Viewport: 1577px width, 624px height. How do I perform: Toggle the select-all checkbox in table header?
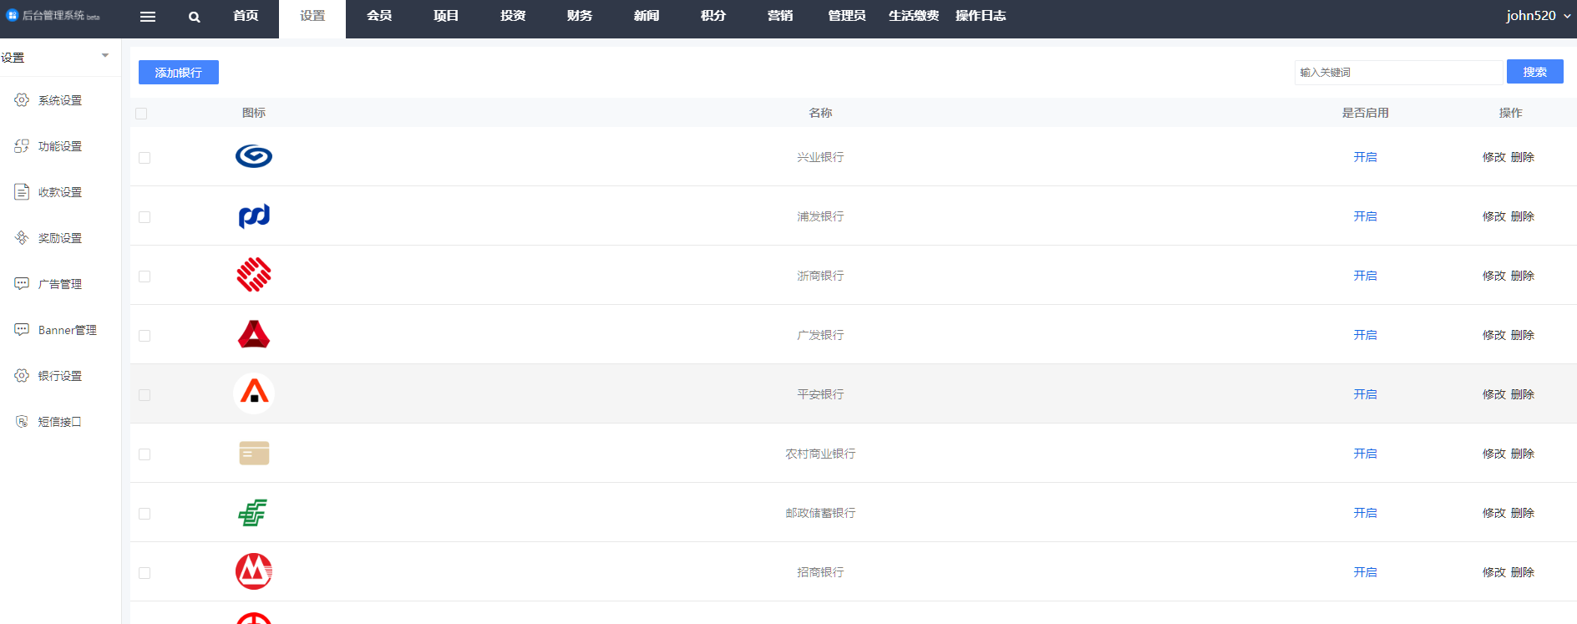coord(141,114)
